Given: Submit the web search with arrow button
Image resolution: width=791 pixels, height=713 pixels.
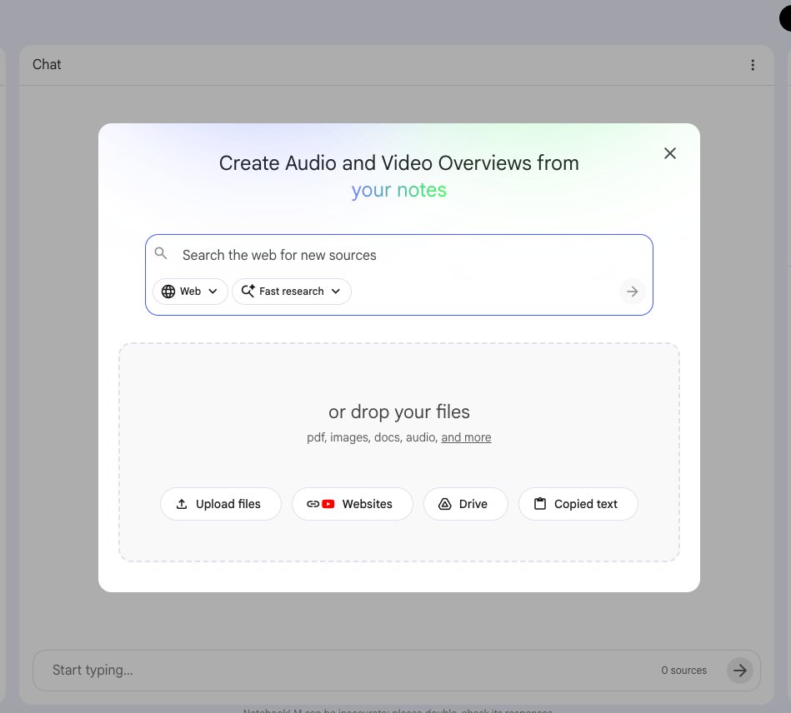Looking at the screenshot, I should (632, 292).
